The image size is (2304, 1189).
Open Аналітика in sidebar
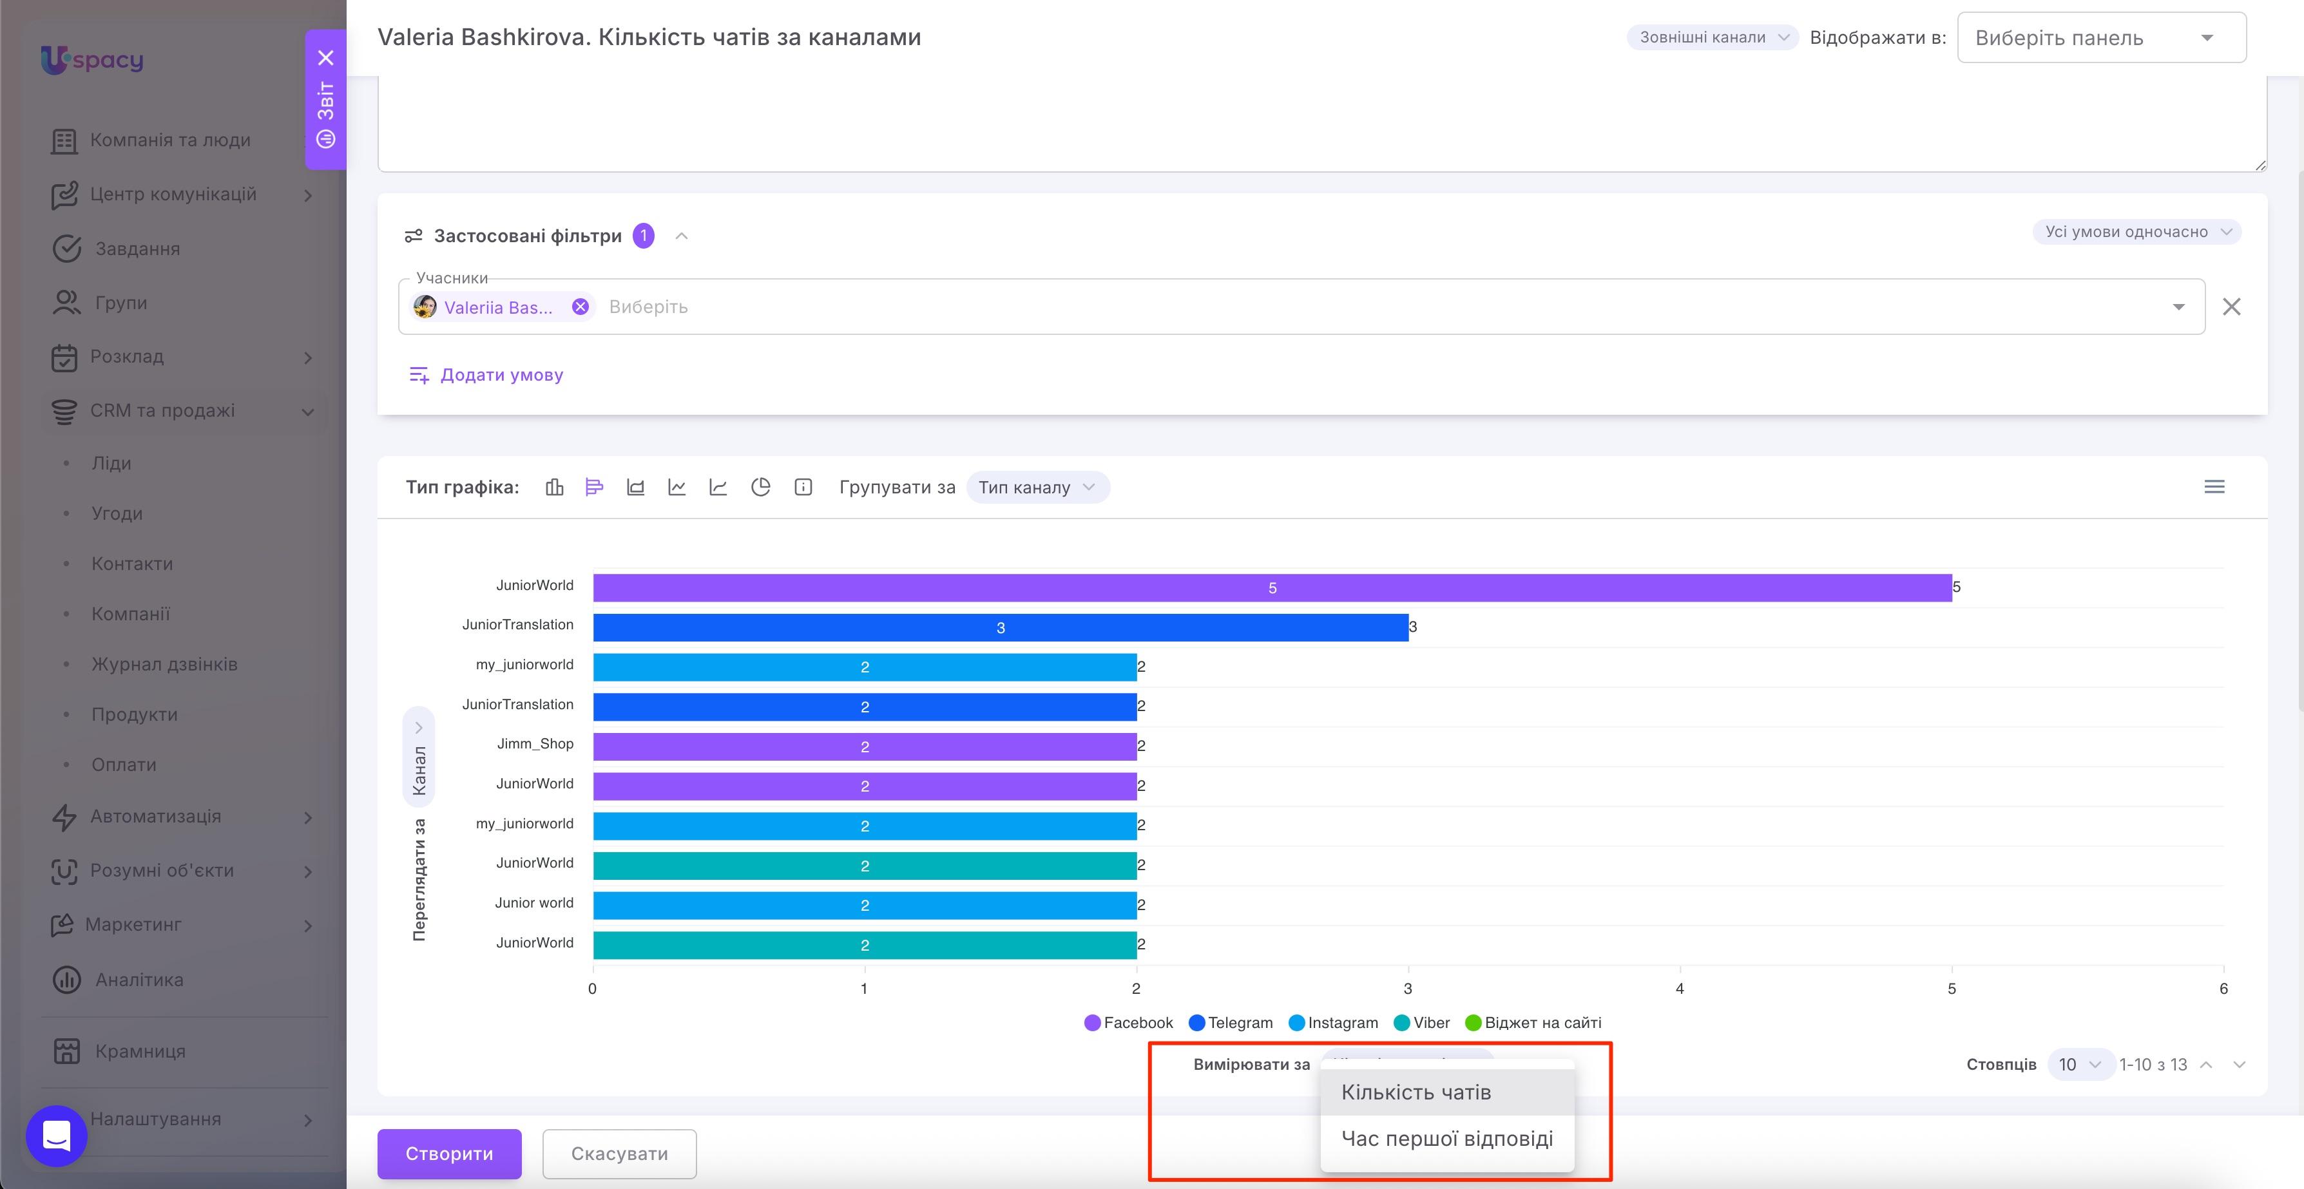tap(139, 980)
